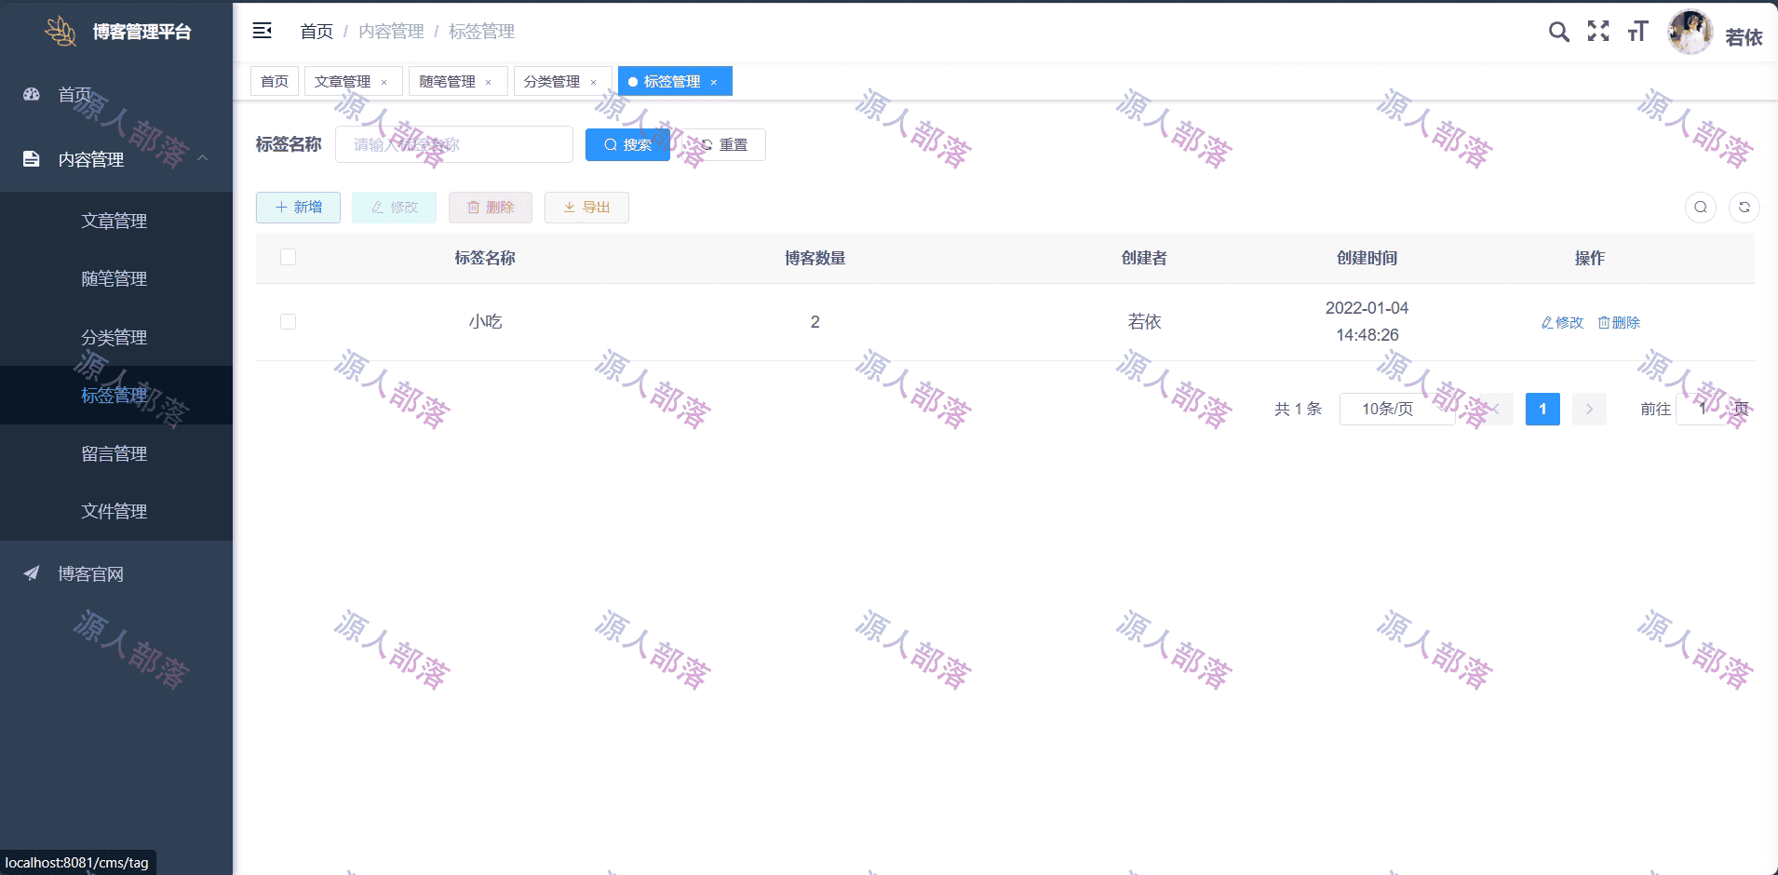The height and width of the screenshot is (875, 1778).
Task: Click the blog platform logo icon
Action: point(61,31)
